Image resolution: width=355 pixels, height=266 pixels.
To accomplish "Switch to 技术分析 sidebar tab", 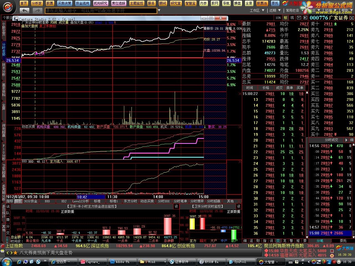I will click(4, 70).
